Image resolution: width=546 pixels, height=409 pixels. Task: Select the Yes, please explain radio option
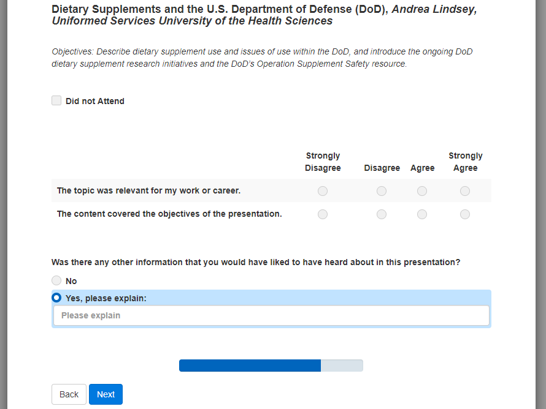click(56, 298)
